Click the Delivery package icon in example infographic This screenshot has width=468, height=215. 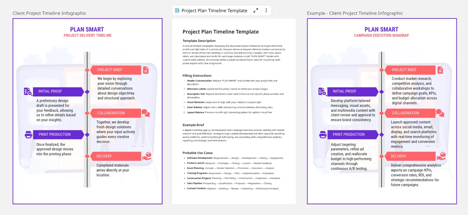(441, 156)
